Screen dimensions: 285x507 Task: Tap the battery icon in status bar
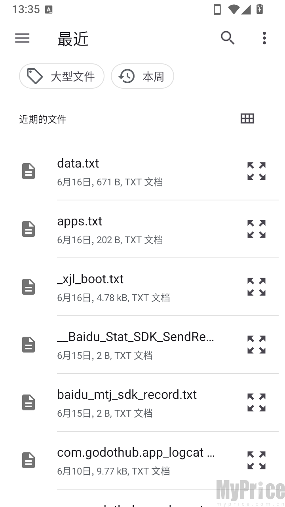[x=260, y=9]
